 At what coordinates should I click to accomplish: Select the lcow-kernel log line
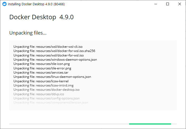pyautogui.click(x=41, y=81)
